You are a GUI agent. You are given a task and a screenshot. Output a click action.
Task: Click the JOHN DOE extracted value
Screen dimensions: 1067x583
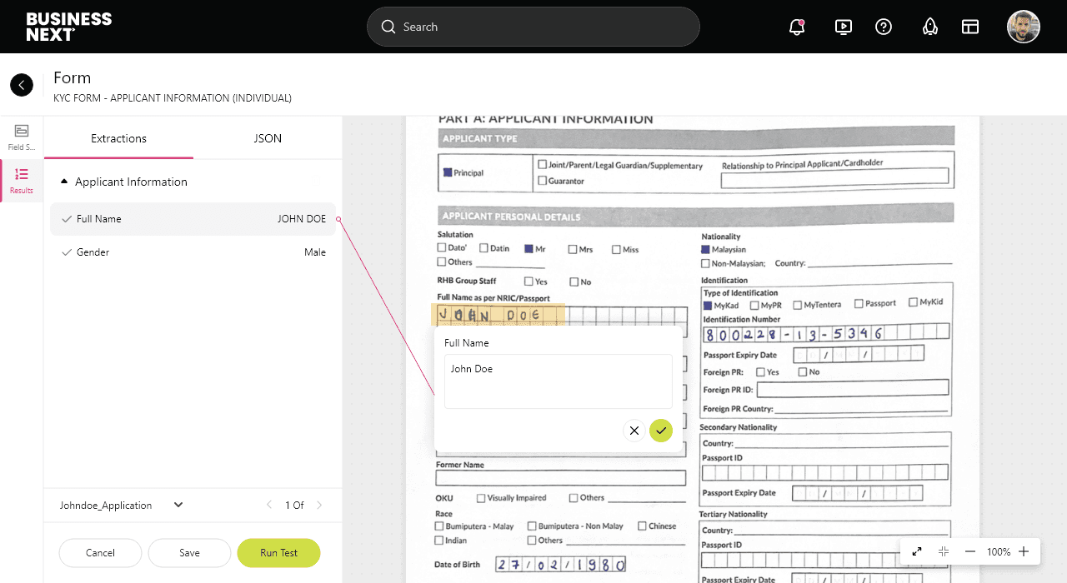(x=302, y=219)
